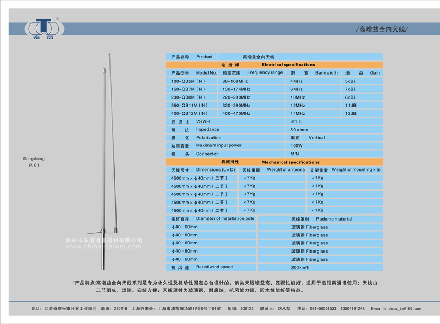Open the www.china-taiwei.com watermark link
This screenshot has width=440, height=324.
click(x=103, y=247)
